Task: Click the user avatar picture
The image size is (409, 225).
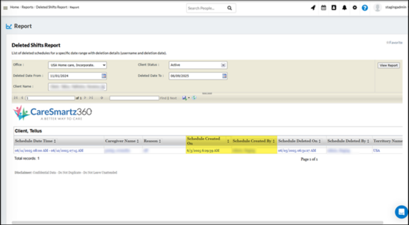Action: 377,7
